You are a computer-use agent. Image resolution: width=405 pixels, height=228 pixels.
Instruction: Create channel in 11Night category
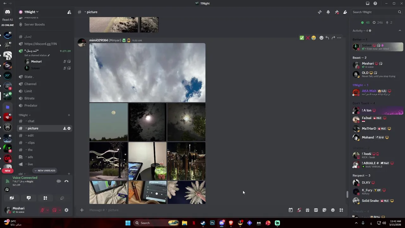pyautogui.click(x=69, y=115)
